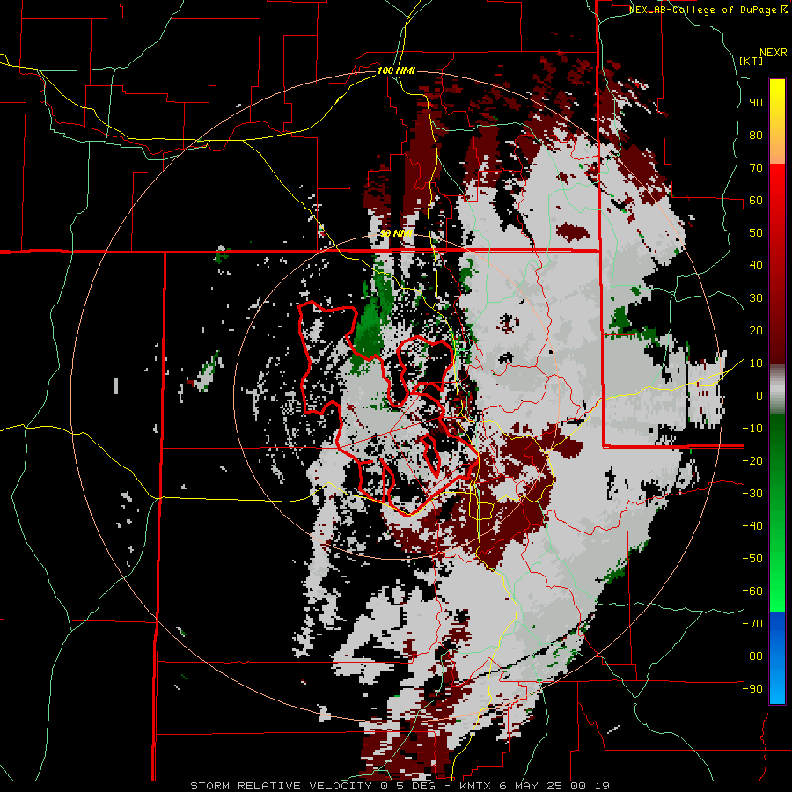
Task: Click the 90 value on velocity scale
Action: [x=756, y=103]
